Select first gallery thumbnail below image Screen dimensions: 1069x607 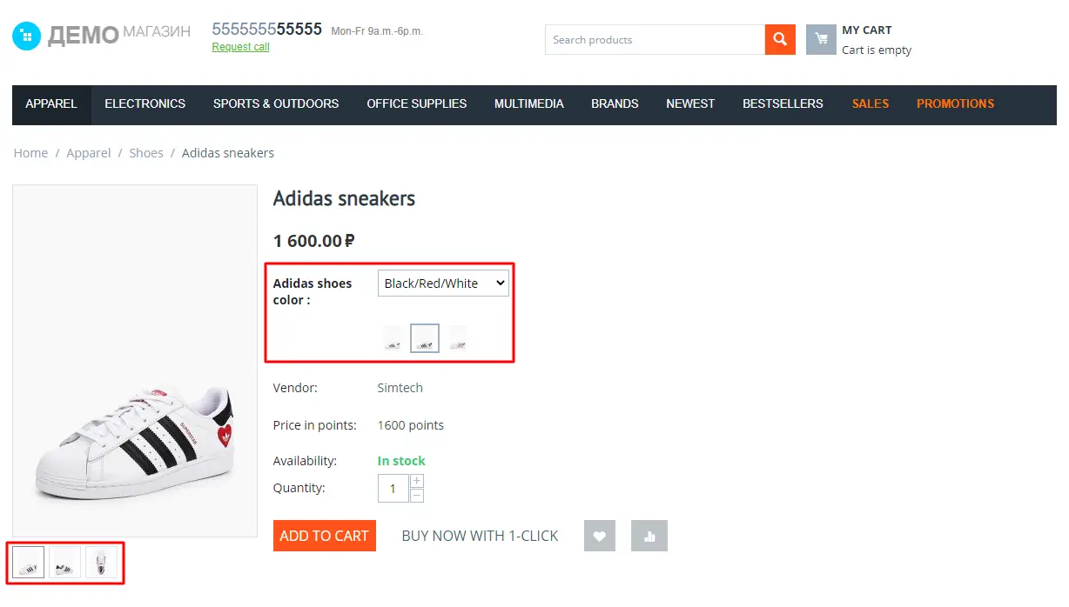pos(29,562)
